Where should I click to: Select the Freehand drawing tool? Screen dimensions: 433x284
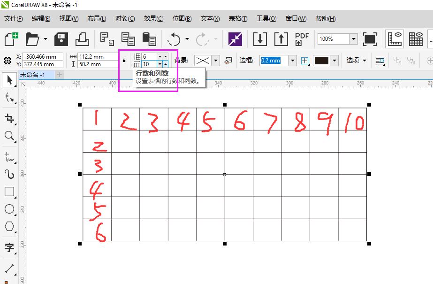coord(9,157)
